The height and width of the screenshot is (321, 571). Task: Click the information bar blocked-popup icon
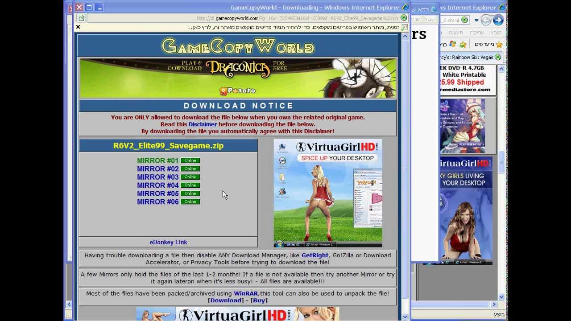[x=404, y=28]
